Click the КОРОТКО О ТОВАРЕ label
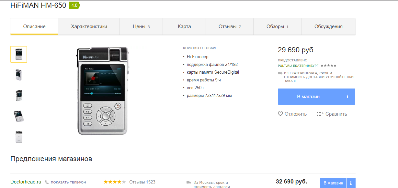This screenshot has width=398, height=188. coord(200,48)
